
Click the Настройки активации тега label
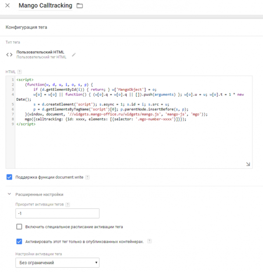(39, 254)
